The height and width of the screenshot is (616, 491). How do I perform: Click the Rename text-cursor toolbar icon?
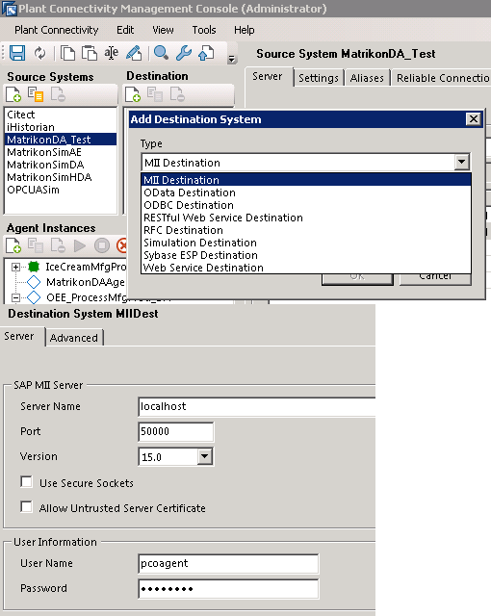[111, 53]
